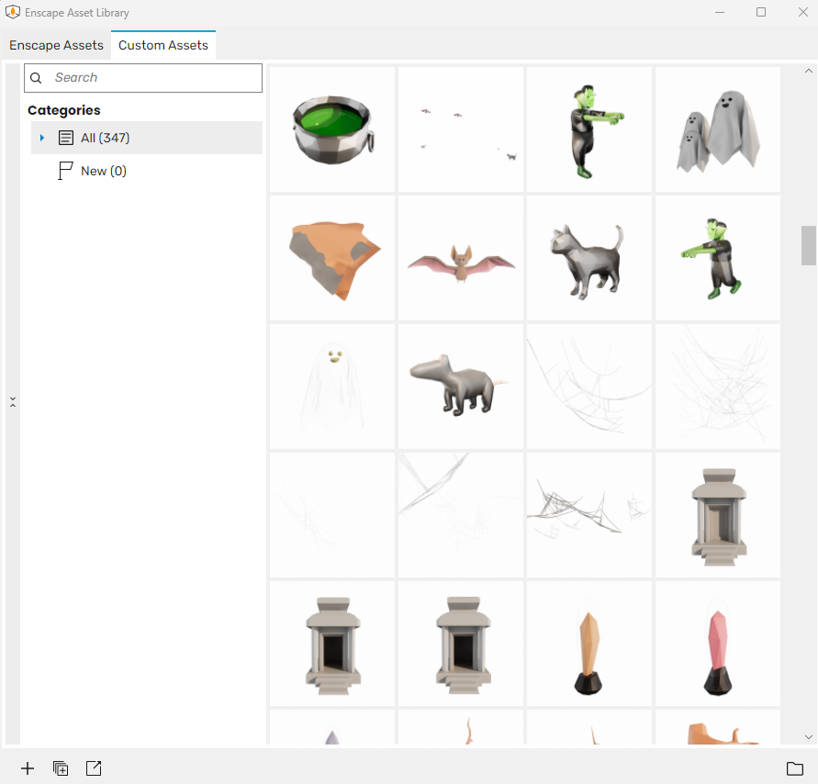The height and width of the screenshot is (784, 818).
Task: Click the batch import assets icon
Action: click(61, 768)
